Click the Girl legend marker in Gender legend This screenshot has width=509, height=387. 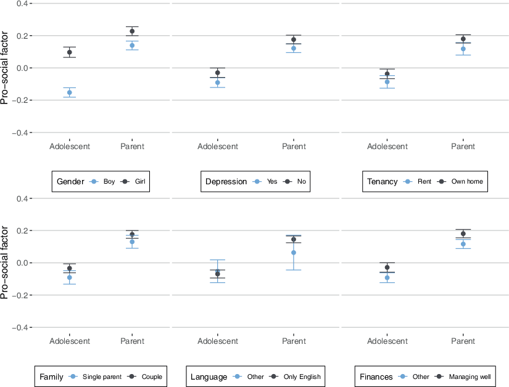pos(124,182)
